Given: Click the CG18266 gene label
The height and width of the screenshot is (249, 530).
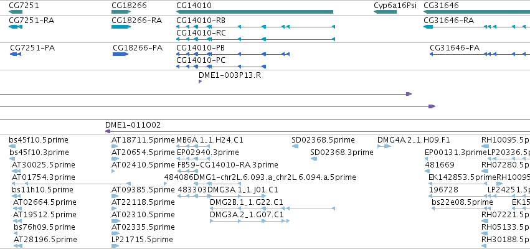Looking at the screenshot, I should [129, 6].
